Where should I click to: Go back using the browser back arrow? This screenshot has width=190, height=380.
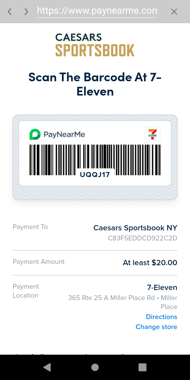[10, 12]
